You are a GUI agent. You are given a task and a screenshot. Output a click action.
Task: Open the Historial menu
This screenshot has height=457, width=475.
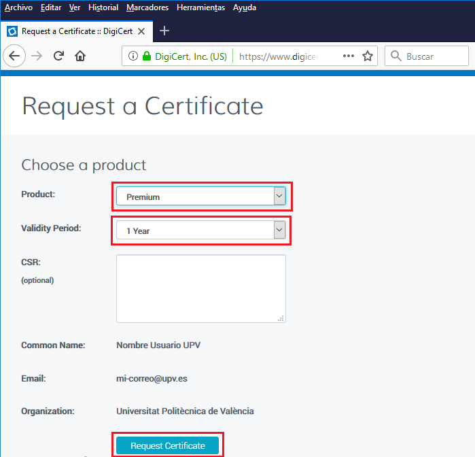pyautogui.click(x=103, y=7)
